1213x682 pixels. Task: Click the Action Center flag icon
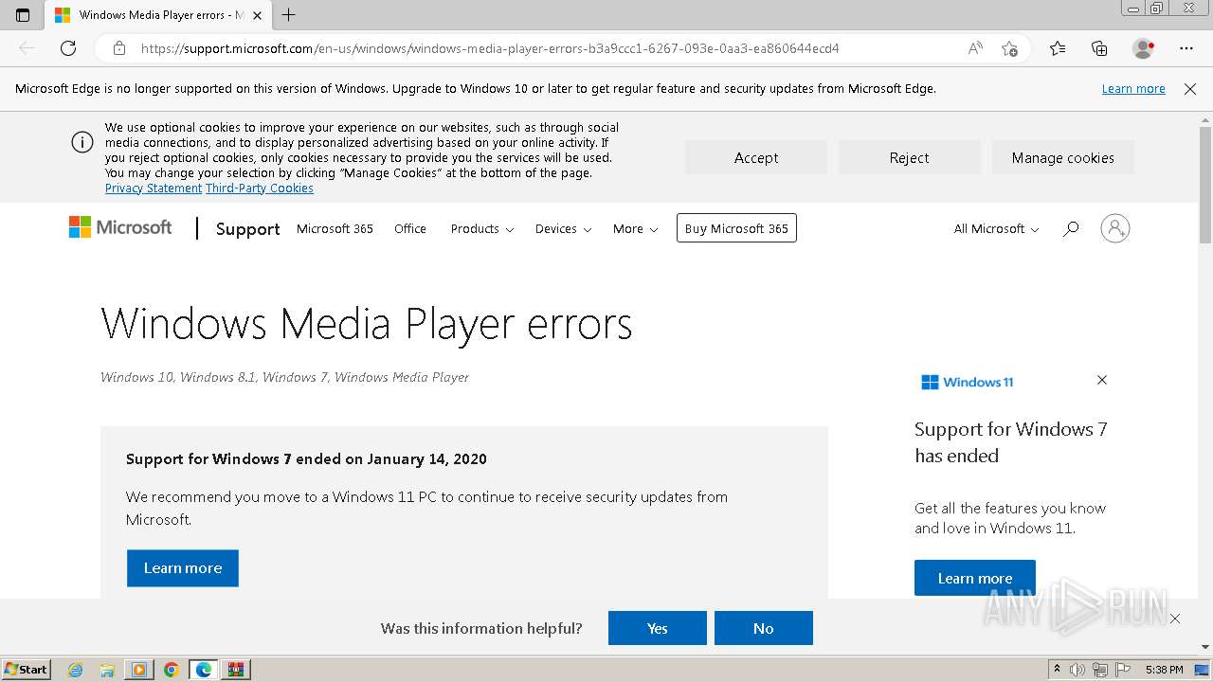click(1124, 670)
